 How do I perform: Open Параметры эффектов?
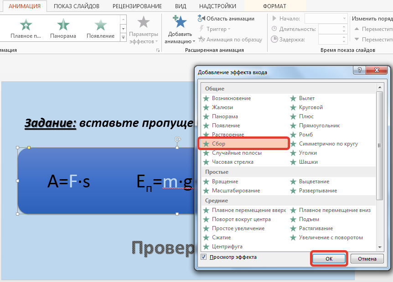143,30
